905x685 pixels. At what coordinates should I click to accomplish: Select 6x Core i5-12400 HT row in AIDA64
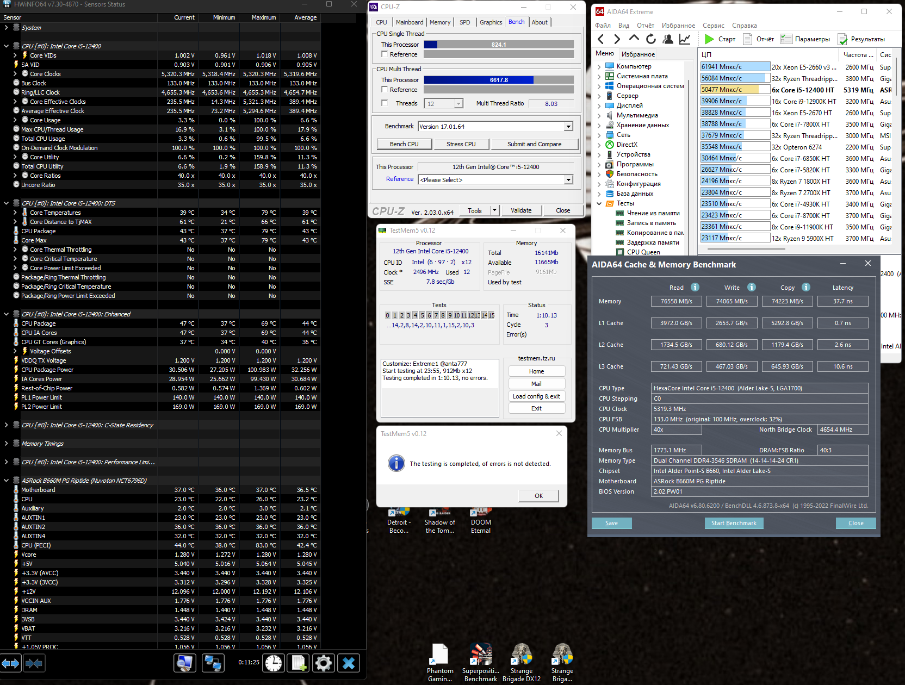(795, 90)
